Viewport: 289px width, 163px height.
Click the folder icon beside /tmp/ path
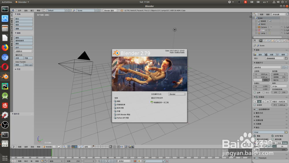coord(286,132)
